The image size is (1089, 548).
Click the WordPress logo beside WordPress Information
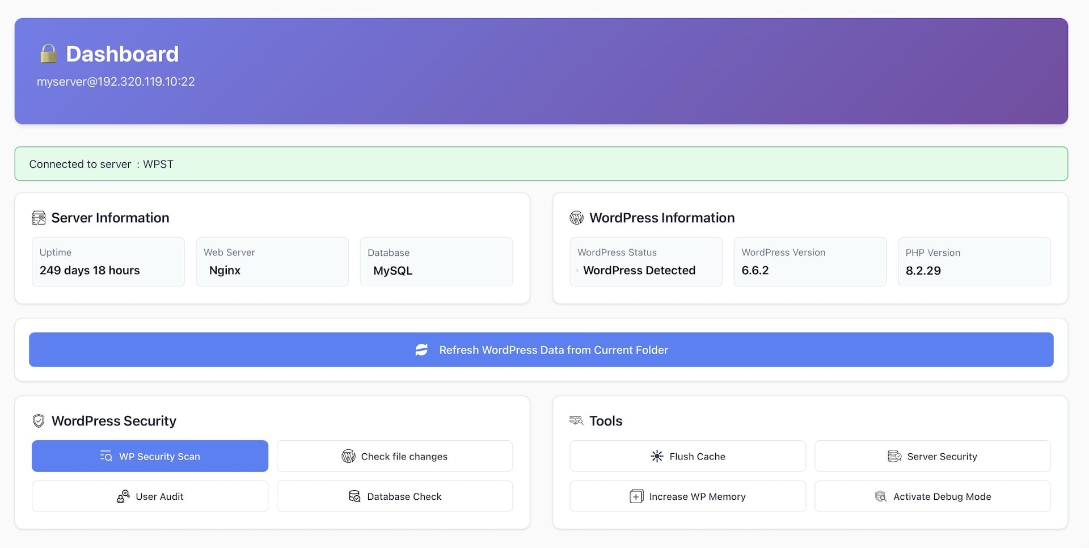click(576, 218)
